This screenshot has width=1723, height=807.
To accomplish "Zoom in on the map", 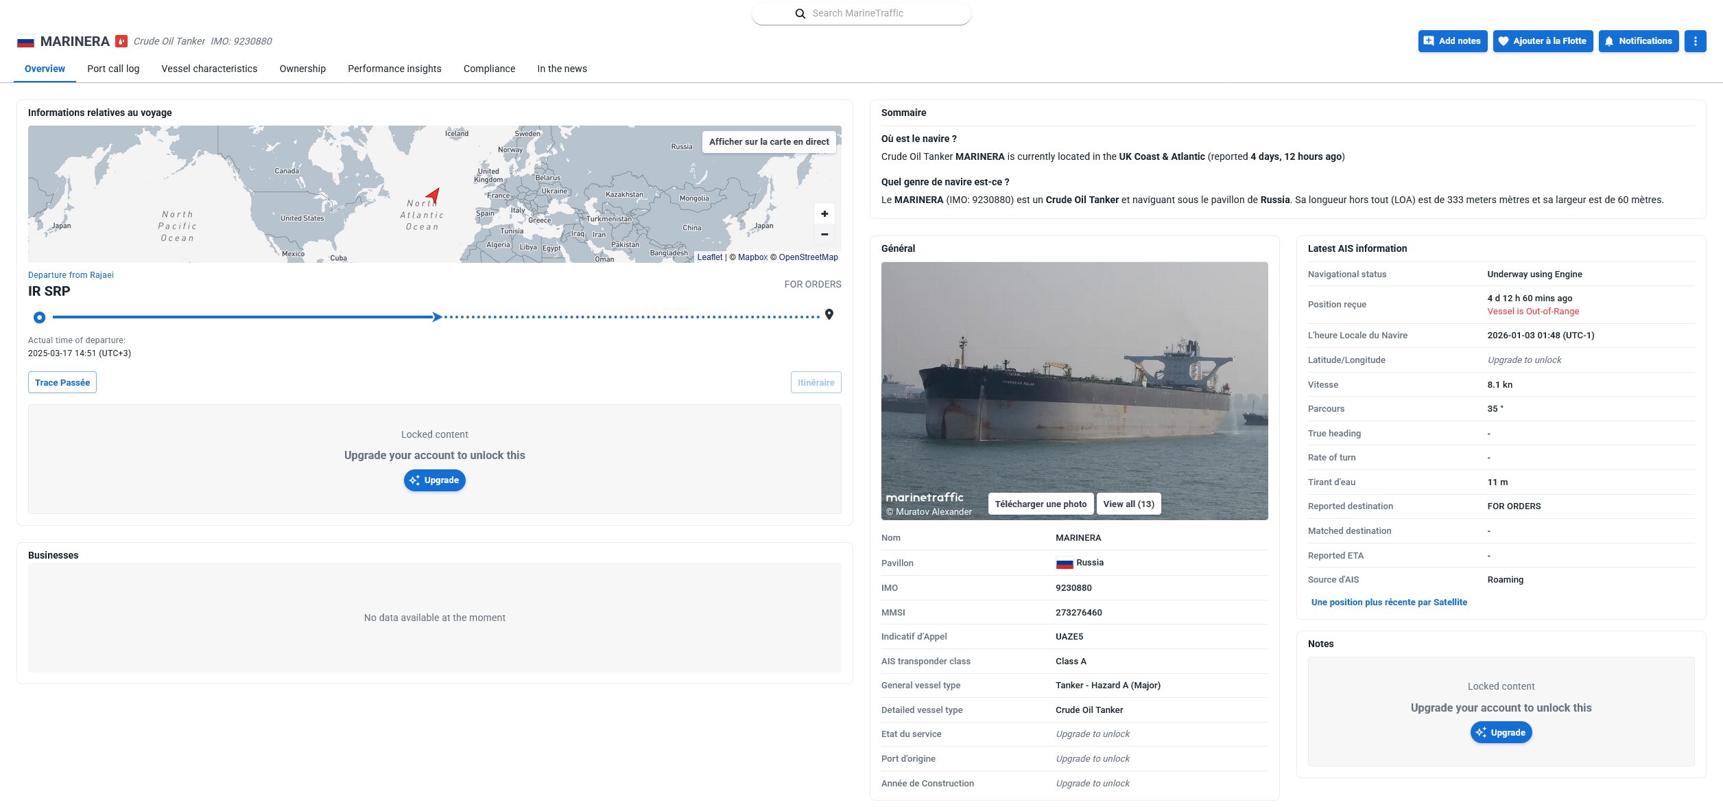I will pos(824,214).
